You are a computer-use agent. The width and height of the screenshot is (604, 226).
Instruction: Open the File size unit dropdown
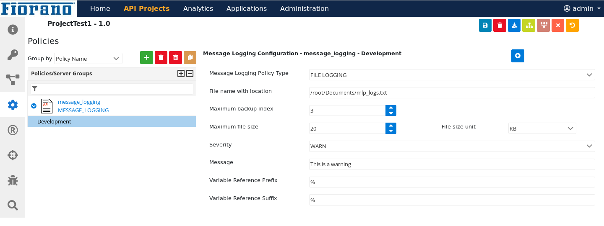coord(542,128)
